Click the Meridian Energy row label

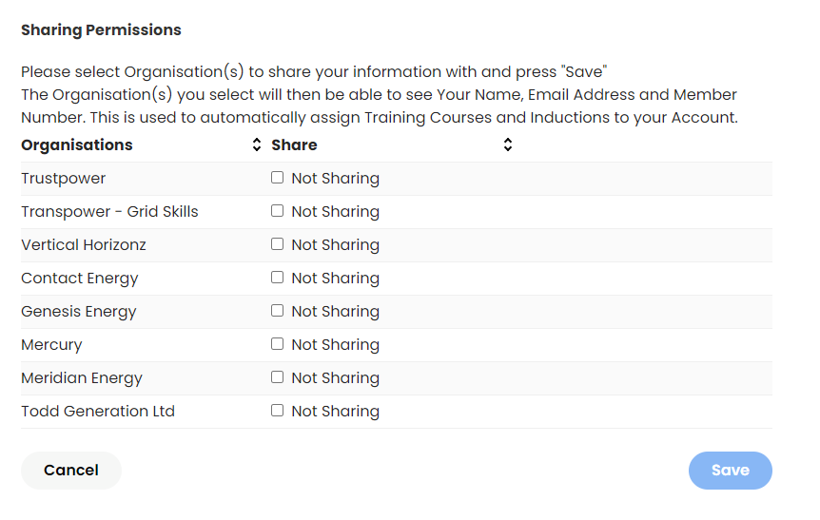(x=82, y=378)
